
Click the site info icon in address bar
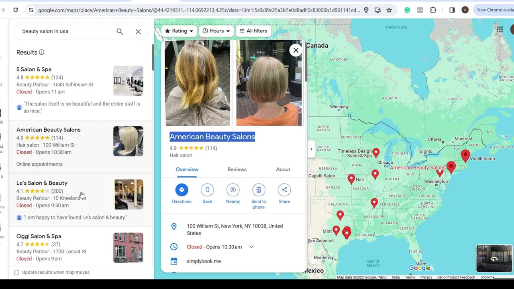(x=31, y=10)
